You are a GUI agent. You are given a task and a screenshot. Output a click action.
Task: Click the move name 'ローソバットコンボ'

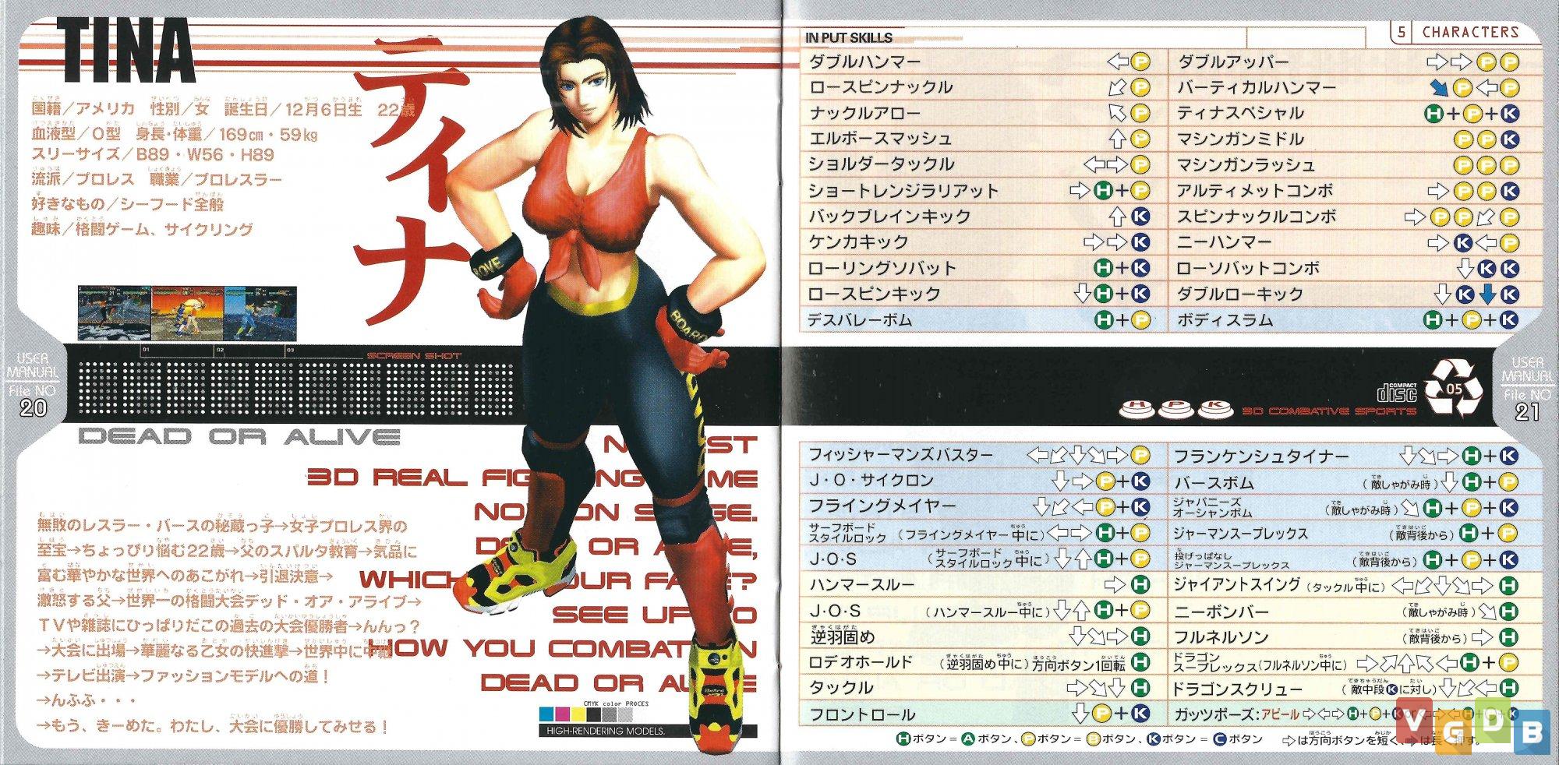[x=1247, y=269]
